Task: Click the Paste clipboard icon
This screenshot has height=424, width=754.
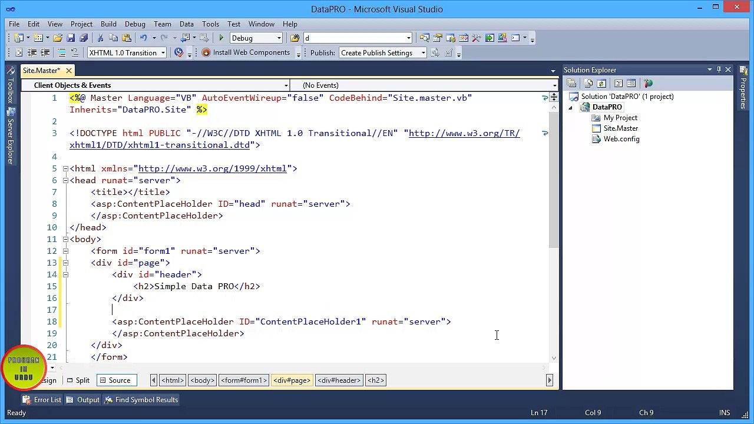Action: click(x=127, y=38)
